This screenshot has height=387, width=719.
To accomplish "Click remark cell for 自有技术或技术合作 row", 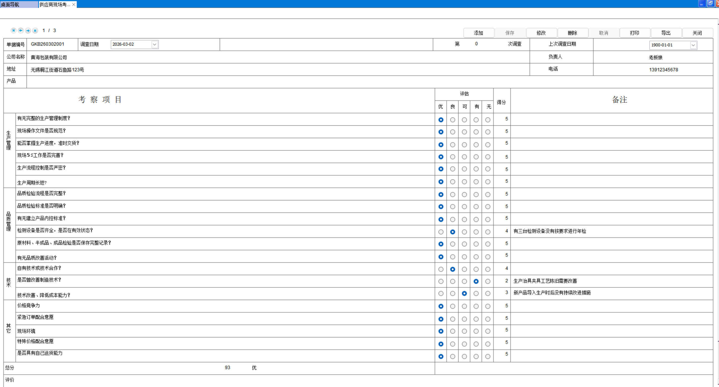I will click(611, 269).
